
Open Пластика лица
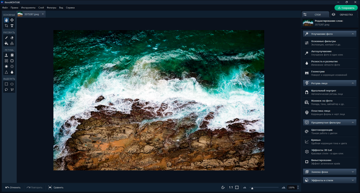pyautogui.click(x=330, y=112)
